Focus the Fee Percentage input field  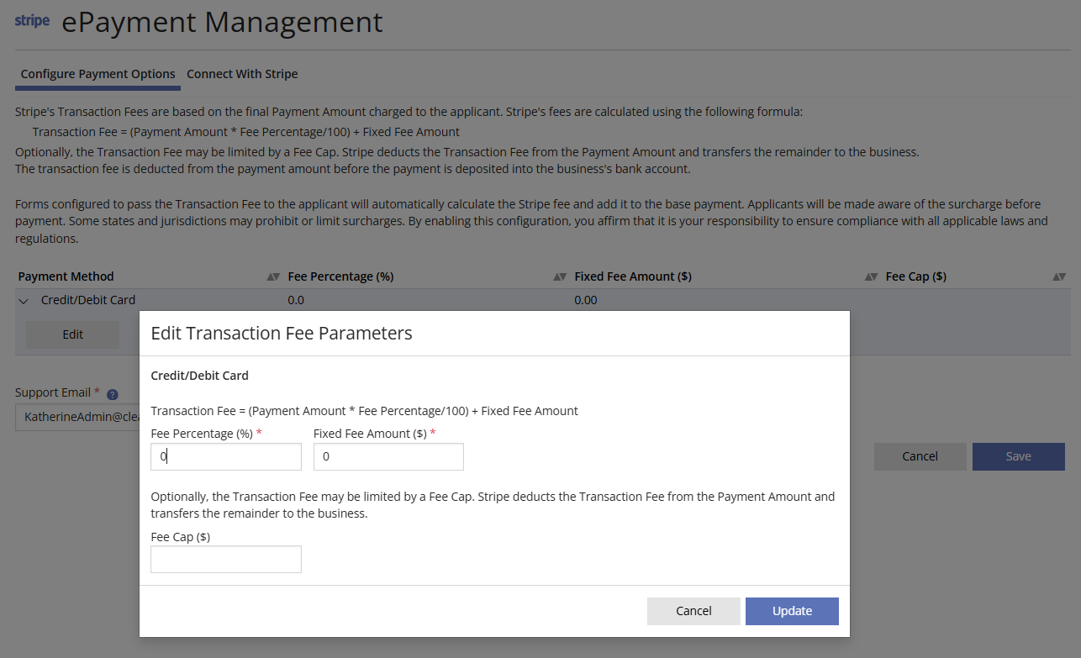[225, 456]
